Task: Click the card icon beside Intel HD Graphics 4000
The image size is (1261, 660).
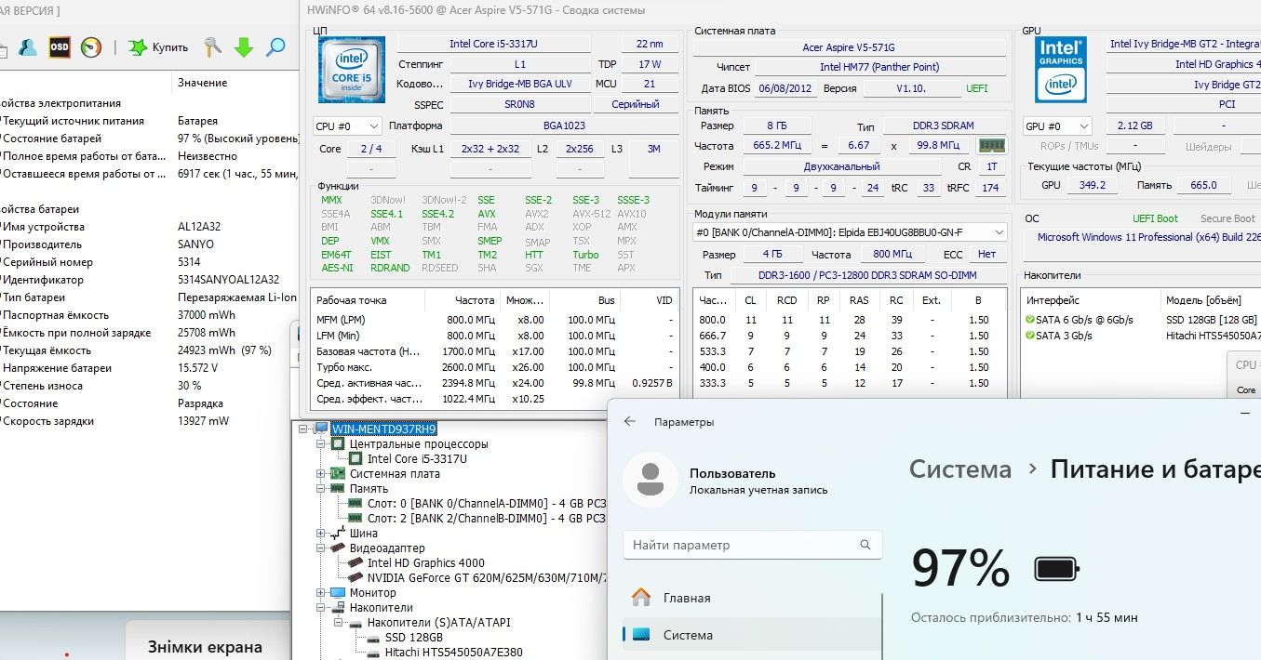Action: click(x=355, y=562)
